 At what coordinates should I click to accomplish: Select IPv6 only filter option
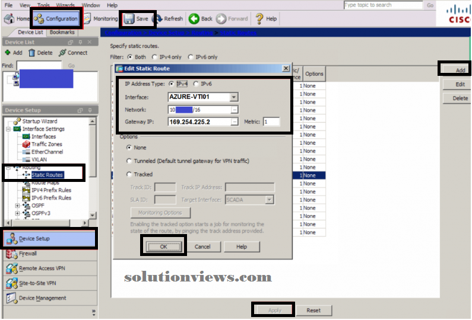click(x=190, y=57)
